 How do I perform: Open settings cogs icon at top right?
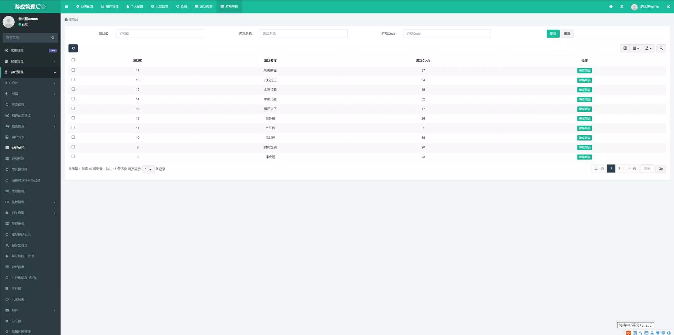coord(668,7)
